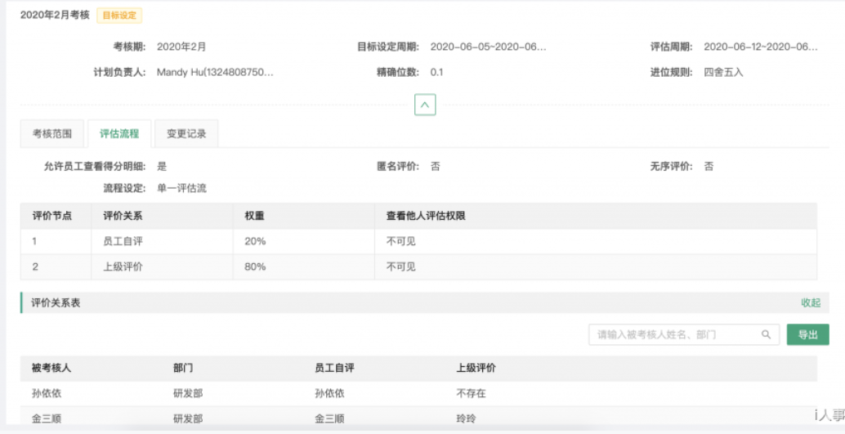Click the 导出 export button

pyautogui.click(x=807, y=334)
